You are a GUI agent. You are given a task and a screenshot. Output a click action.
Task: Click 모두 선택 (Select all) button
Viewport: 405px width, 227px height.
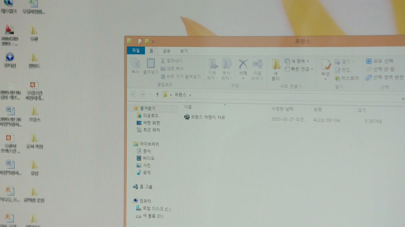click(380, 61)
